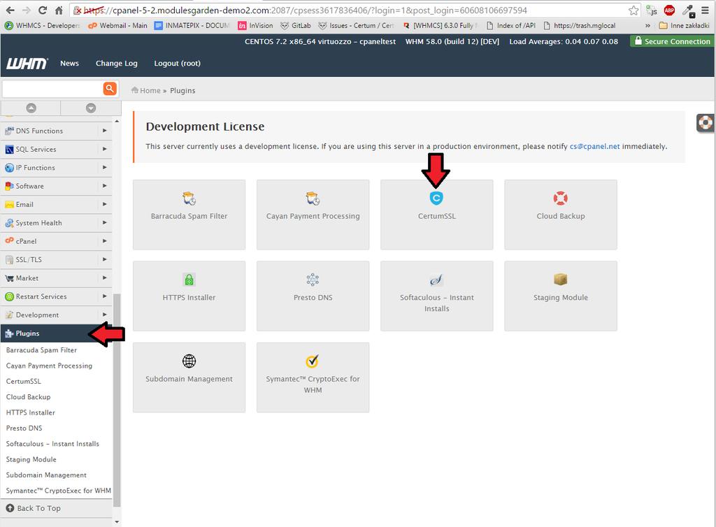Image resolution: width=716 pixels, height=527 pixels.
Task: Open the Presto DNS tile icon
Action: point(313,280)
